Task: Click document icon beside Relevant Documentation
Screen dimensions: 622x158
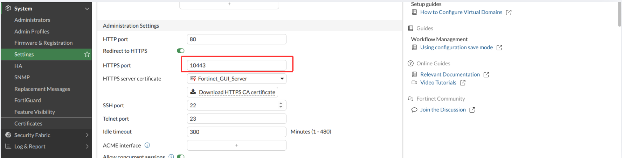Action: 414,74
